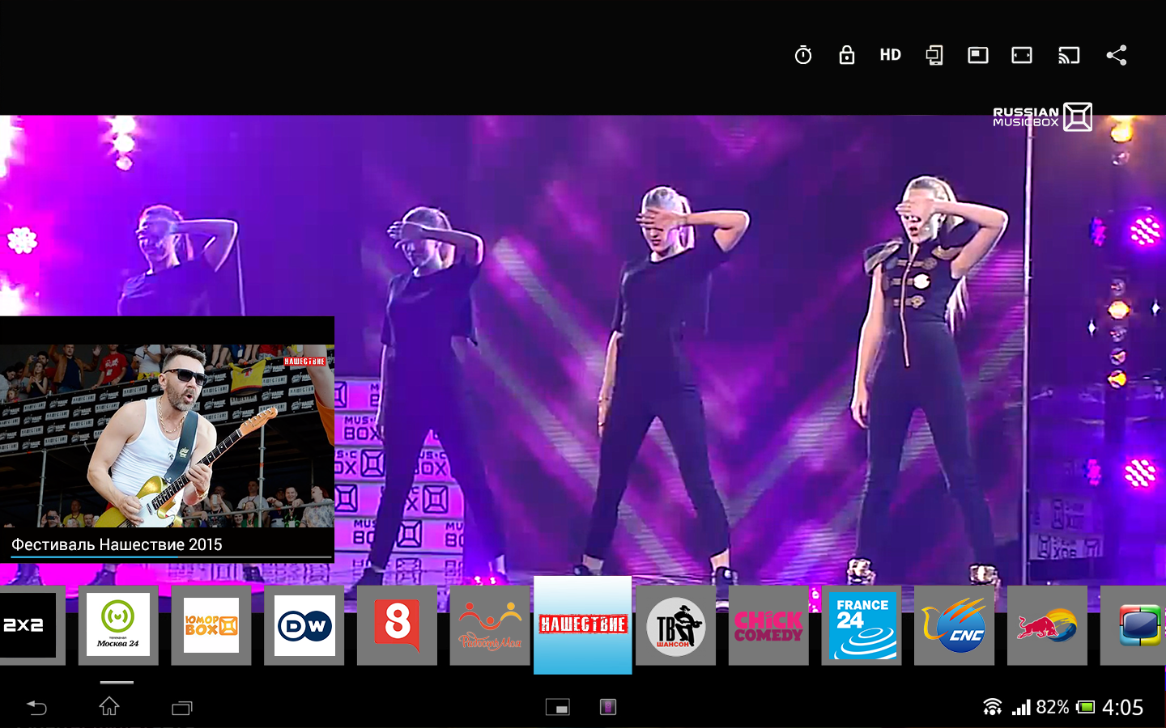Switch to the DW channel

coord(304,625)
